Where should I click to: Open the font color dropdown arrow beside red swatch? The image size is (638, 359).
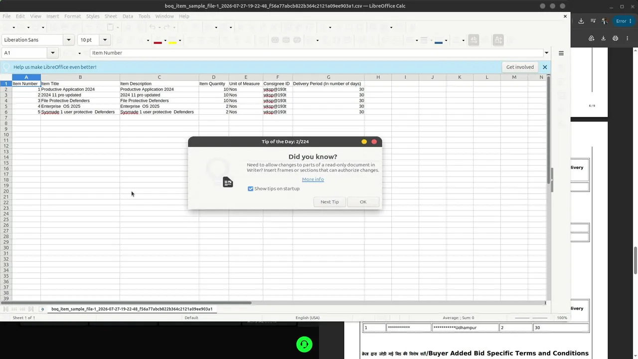pos(165,40)
